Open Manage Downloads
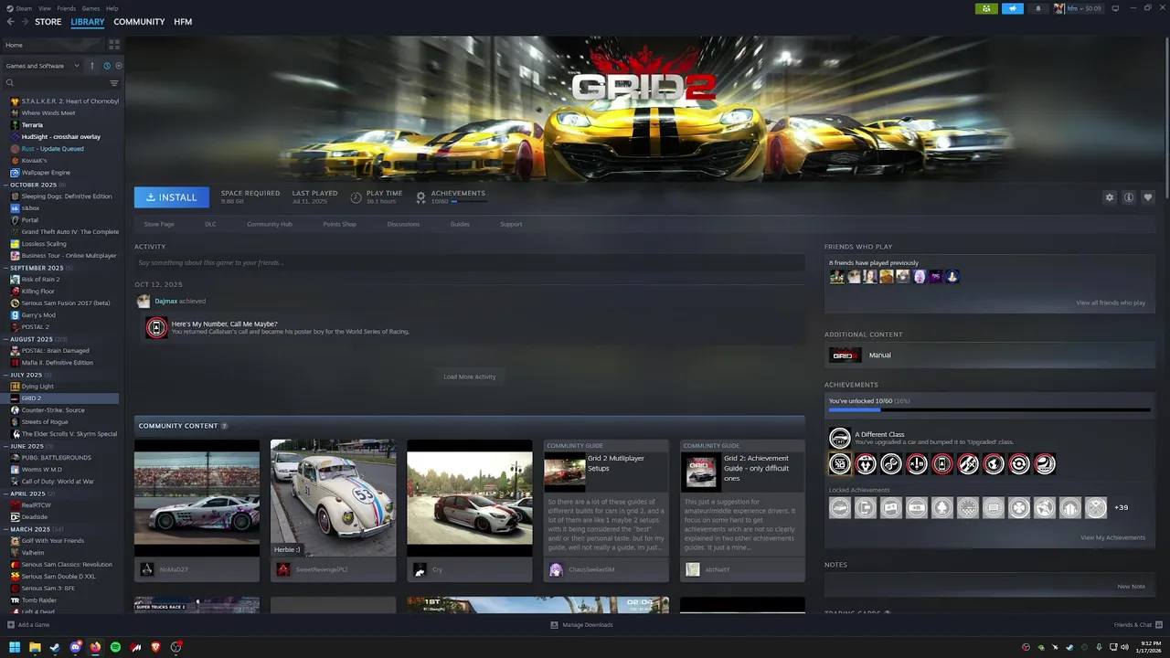 581,625
